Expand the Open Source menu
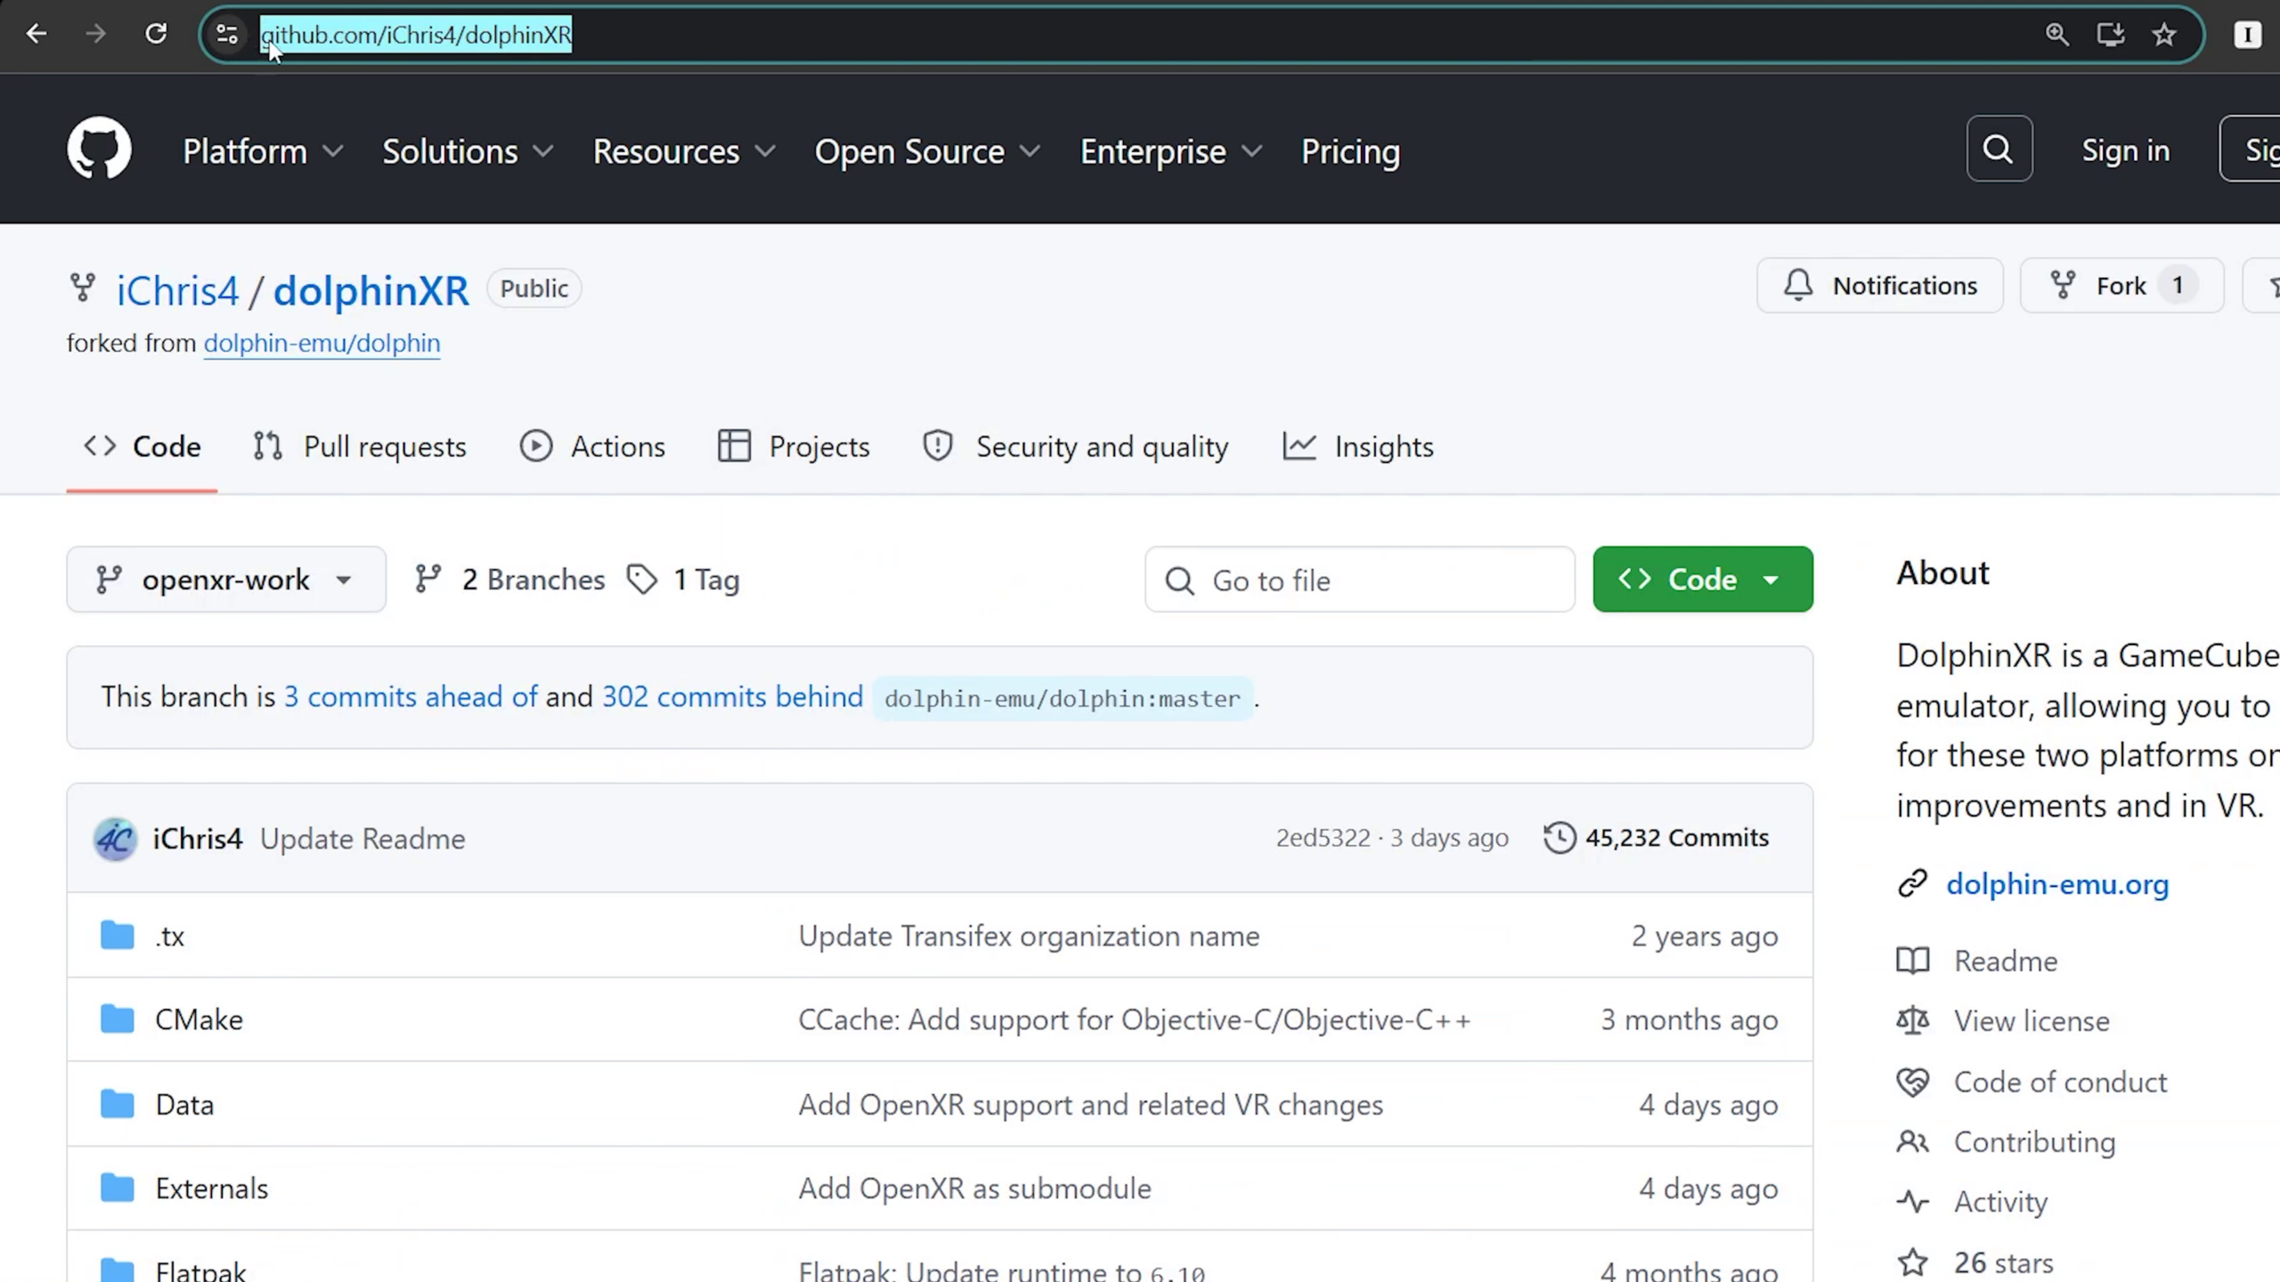Screen dimensions: 2280x1282 coord(926,152)
